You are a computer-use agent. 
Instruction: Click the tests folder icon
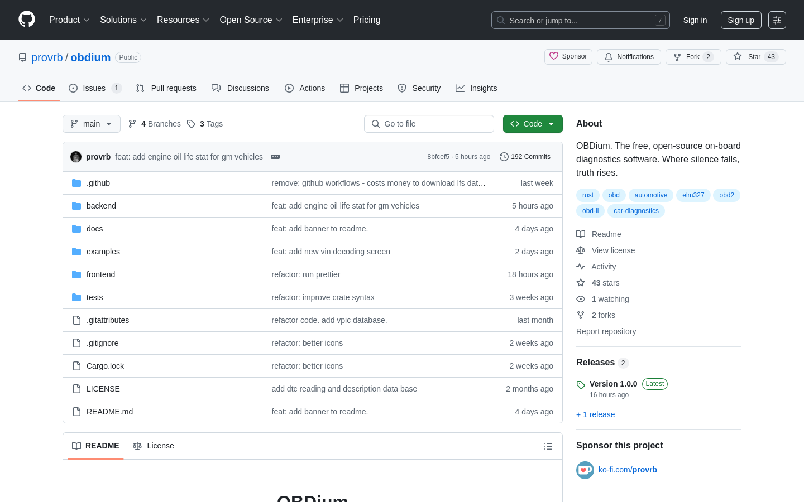click(x=76, y=297)
